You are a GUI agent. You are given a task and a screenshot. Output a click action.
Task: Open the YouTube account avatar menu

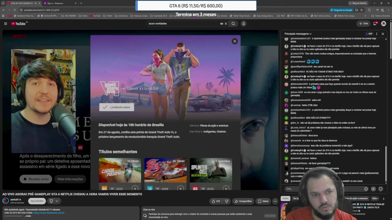383,24
